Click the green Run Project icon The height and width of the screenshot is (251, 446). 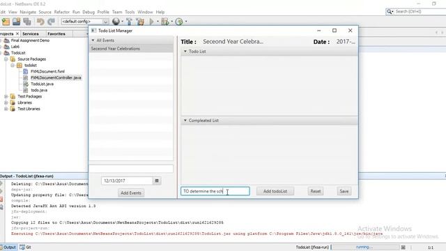click(x=152, y=22)
